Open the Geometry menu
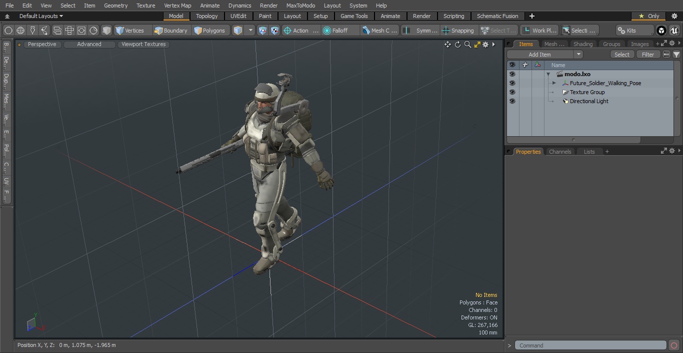Image resolution: width=683 pixels, height=353 pixels. (x=115, y=6)
